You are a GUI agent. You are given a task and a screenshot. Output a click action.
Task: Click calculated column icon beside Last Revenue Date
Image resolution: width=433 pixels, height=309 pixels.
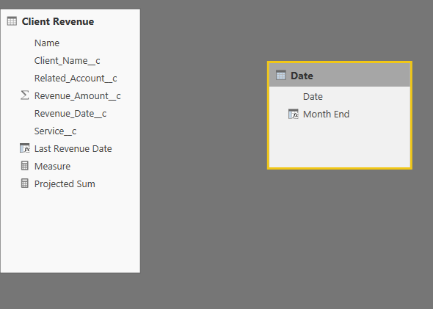[x=24, y=148]
